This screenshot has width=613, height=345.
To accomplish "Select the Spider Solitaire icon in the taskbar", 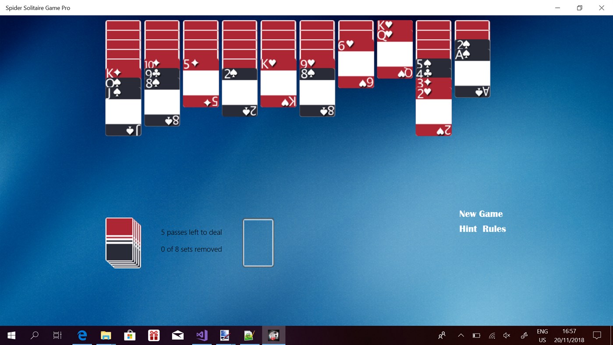I will 273,335.
